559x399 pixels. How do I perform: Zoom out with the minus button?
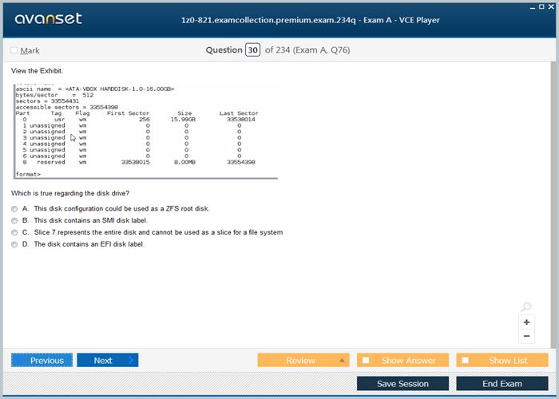526,336
